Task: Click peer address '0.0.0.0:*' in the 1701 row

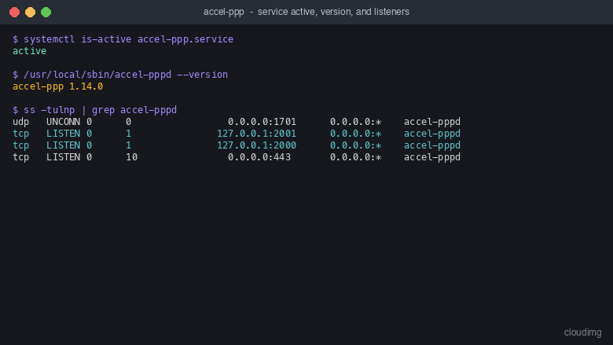Action: pos(356,122)
